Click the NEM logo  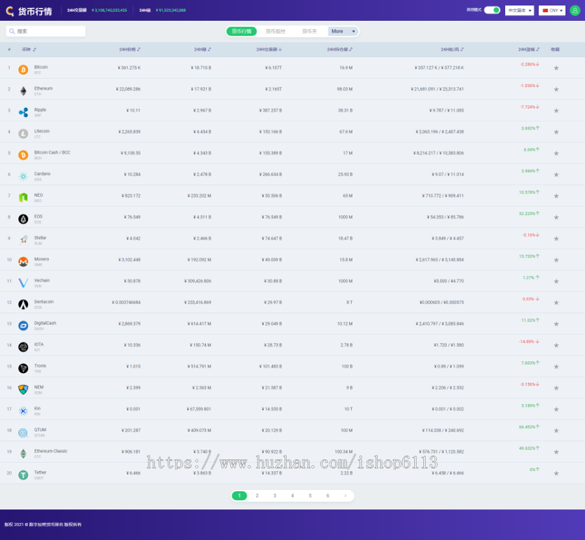pyautogui.click(x=23, y=390)
